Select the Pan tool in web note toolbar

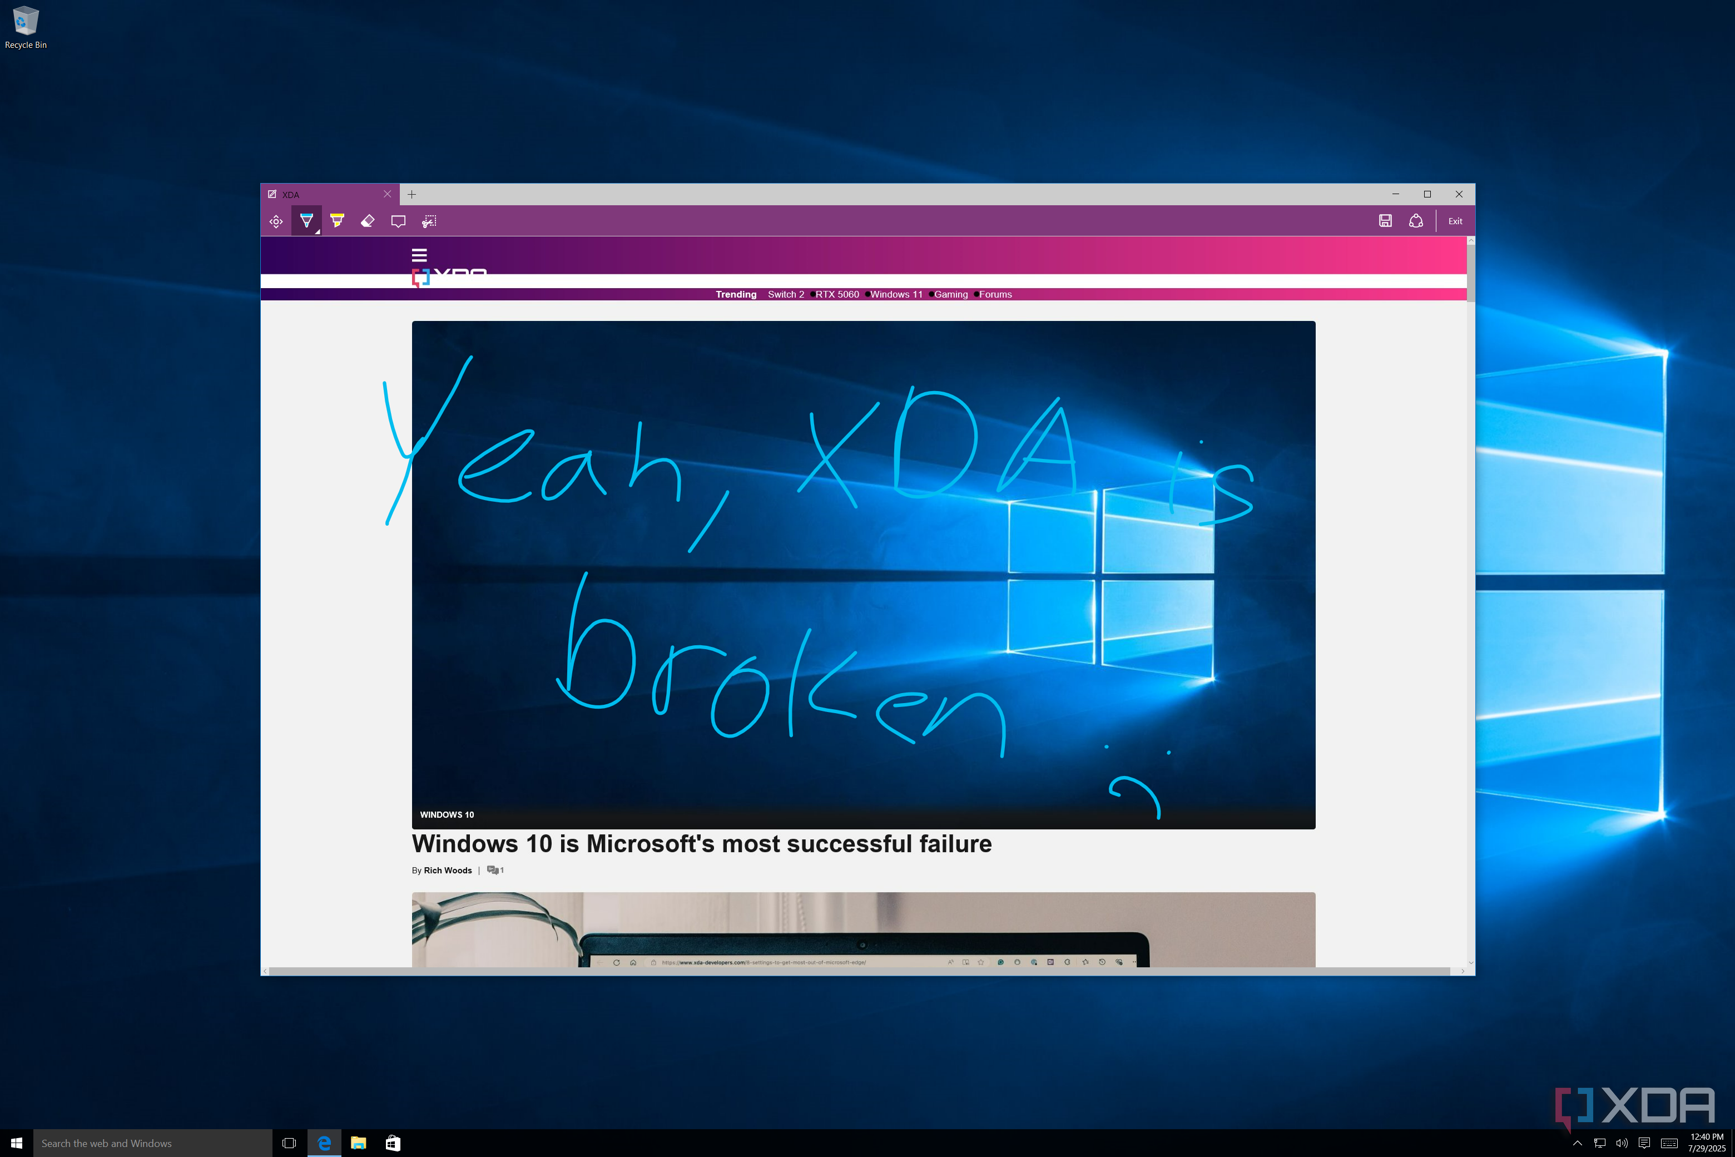276,221
